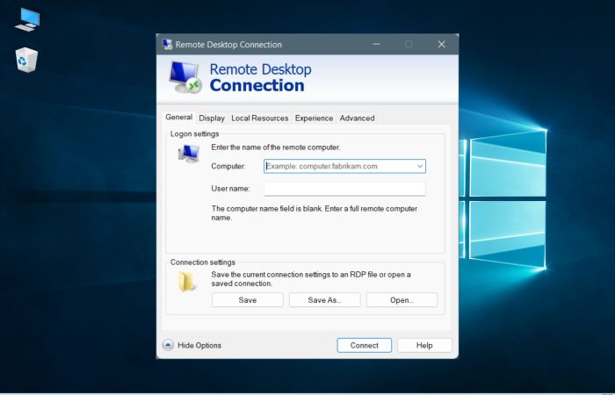Focus the Computer name input field
Viewport: 615px width, 395px height.
[344, 166]
